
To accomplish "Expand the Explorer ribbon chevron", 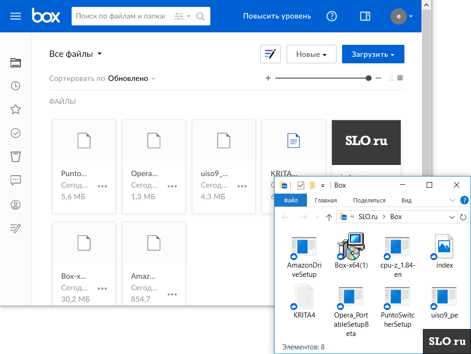I will (x=452, y=200).
